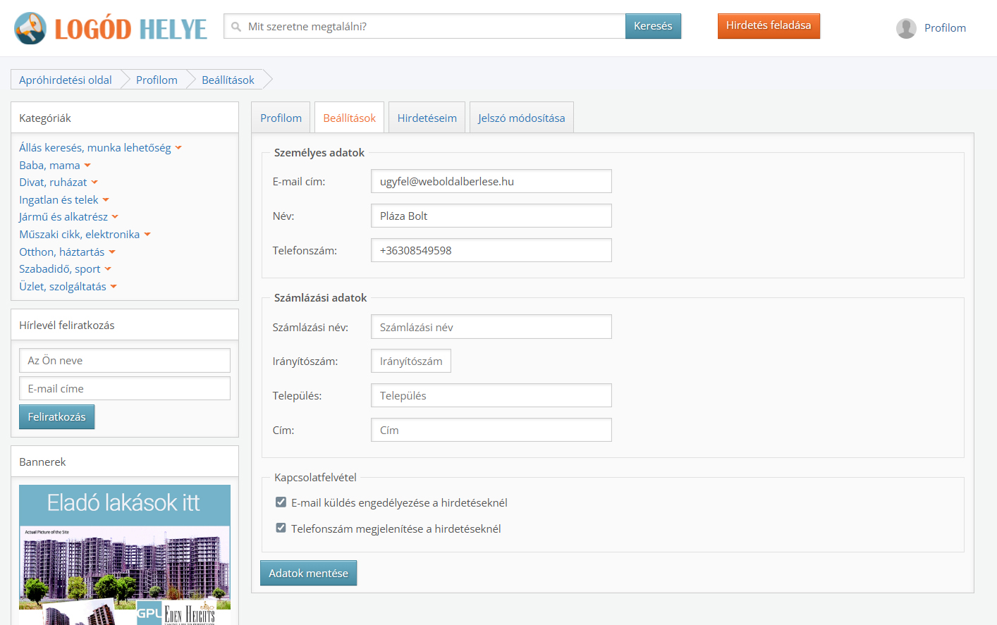This screenshot has width=997, height=625.
Task: Click the Számlázási név input field
Action: pyautogui.click(x=491, y=327)
